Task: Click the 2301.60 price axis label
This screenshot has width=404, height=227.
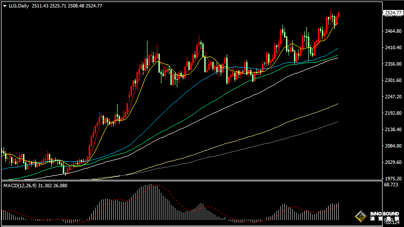Action: 393,80
